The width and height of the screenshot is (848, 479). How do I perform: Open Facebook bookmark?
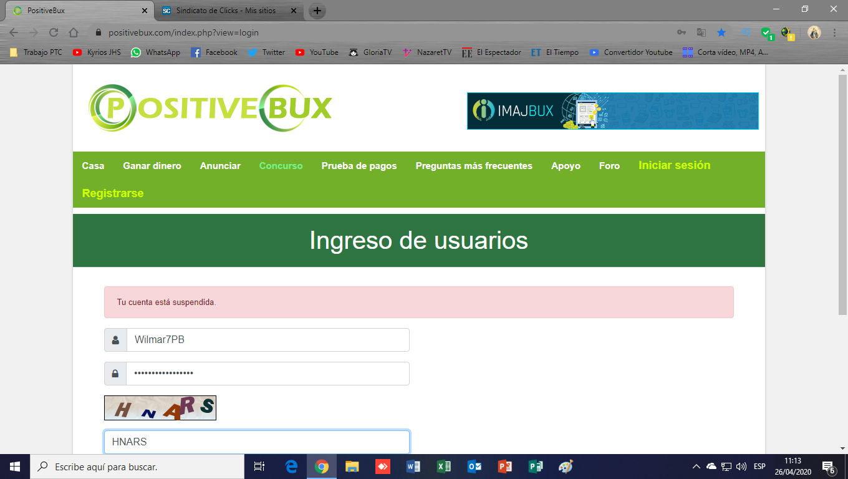click(214, 52)
